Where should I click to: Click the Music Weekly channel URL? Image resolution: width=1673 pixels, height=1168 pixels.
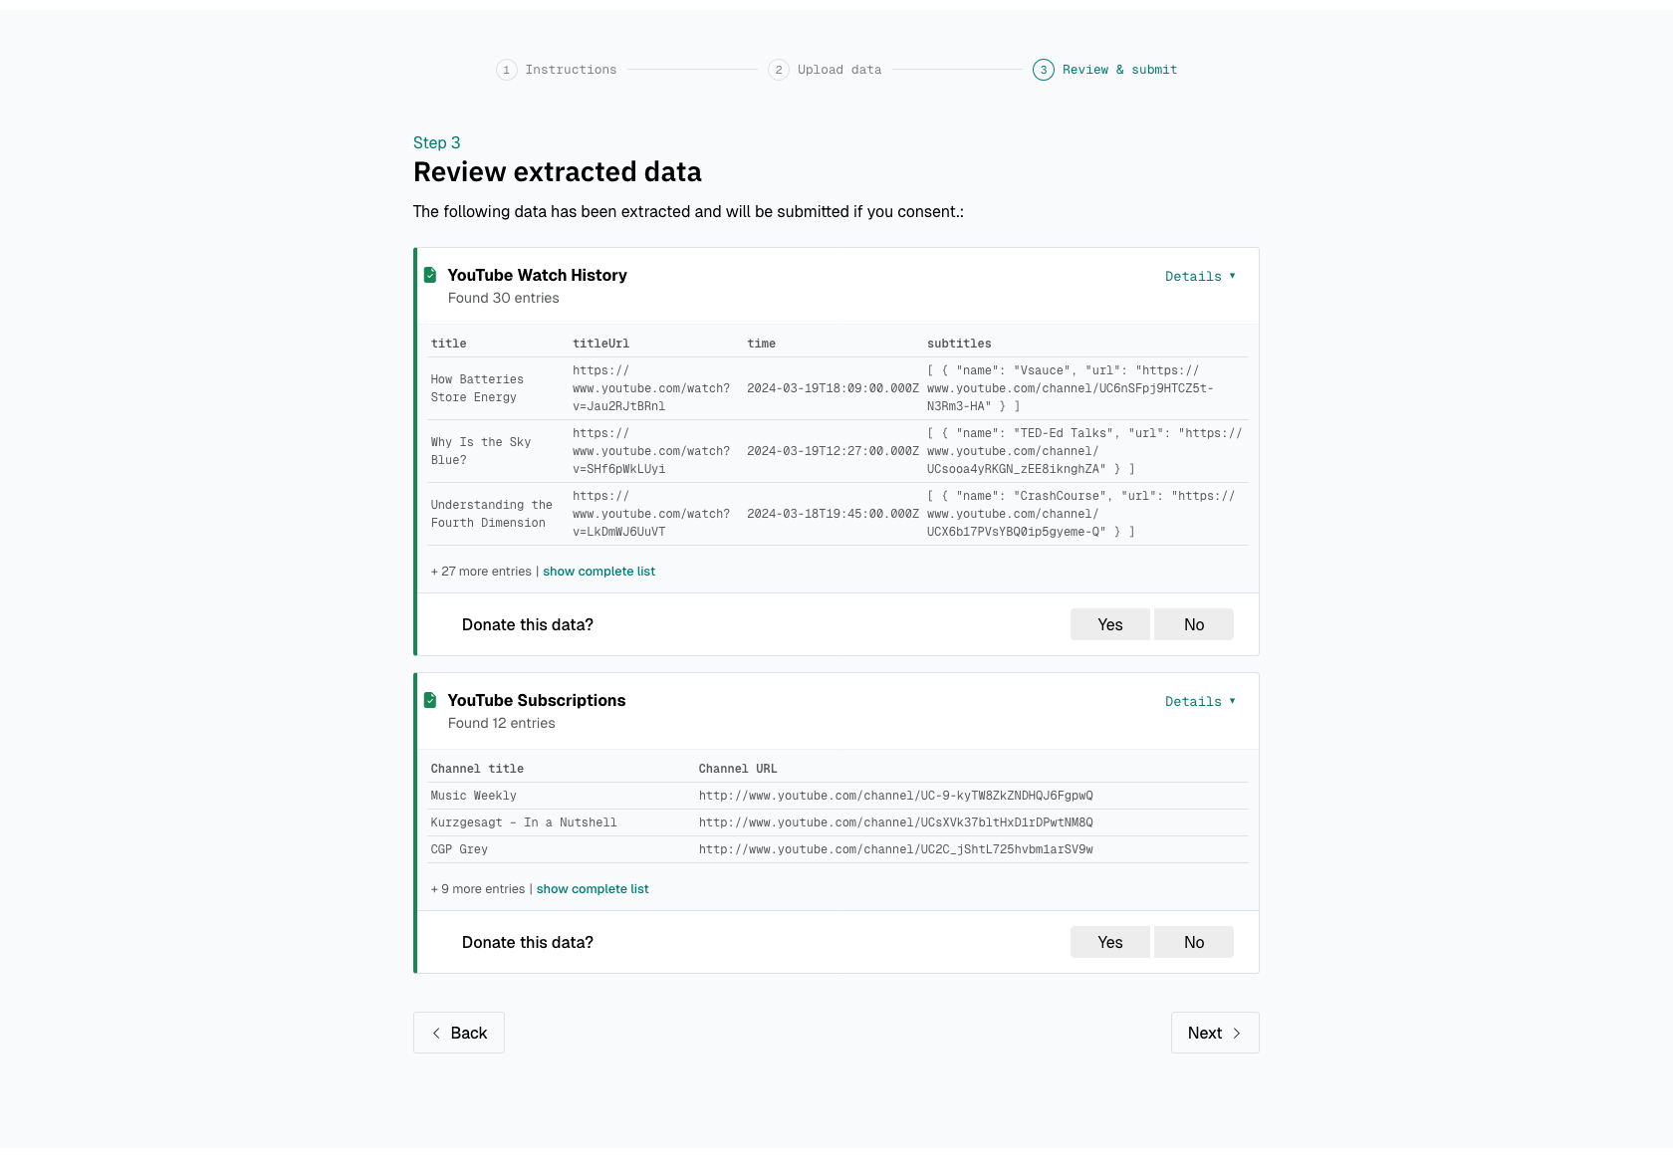pos(896,796)
